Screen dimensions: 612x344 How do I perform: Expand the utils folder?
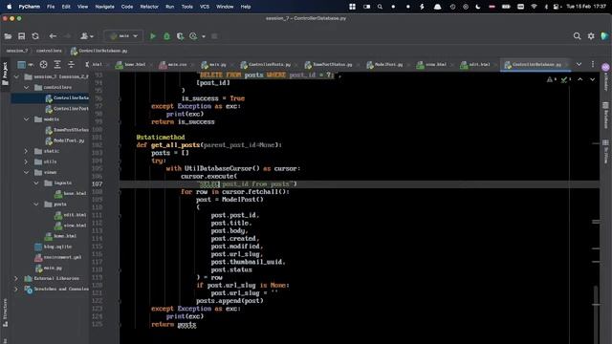click(26, 161)
